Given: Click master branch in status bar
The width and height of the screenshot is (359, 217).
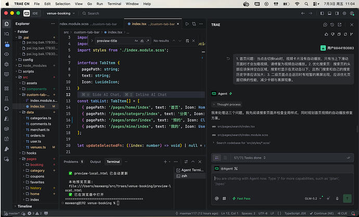Looking at the screenshot, I should pyautogui.click(x=12, y=213).
